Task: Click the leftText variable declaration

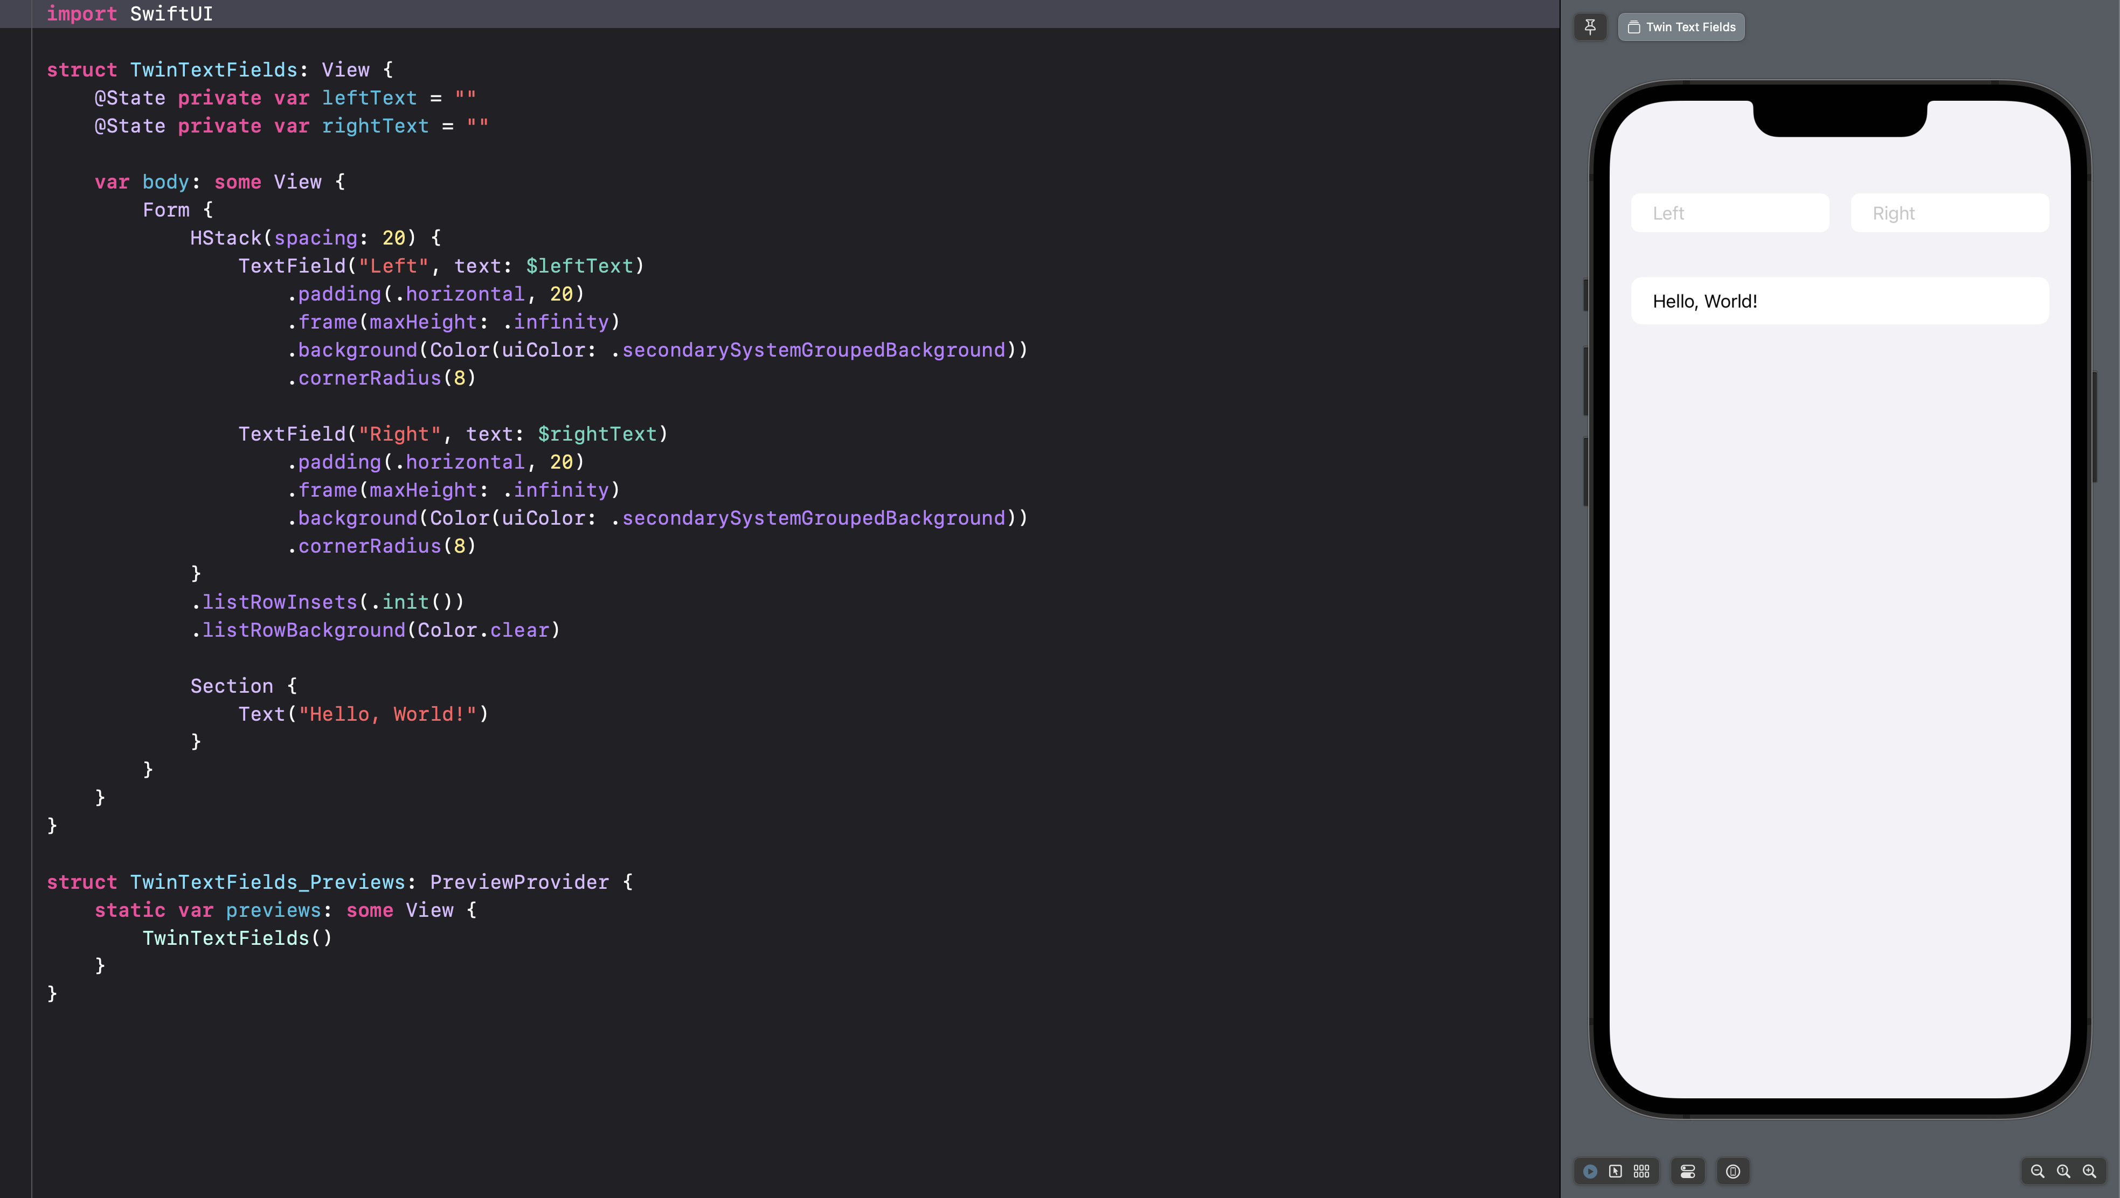Action: click(x=369, y=98)
